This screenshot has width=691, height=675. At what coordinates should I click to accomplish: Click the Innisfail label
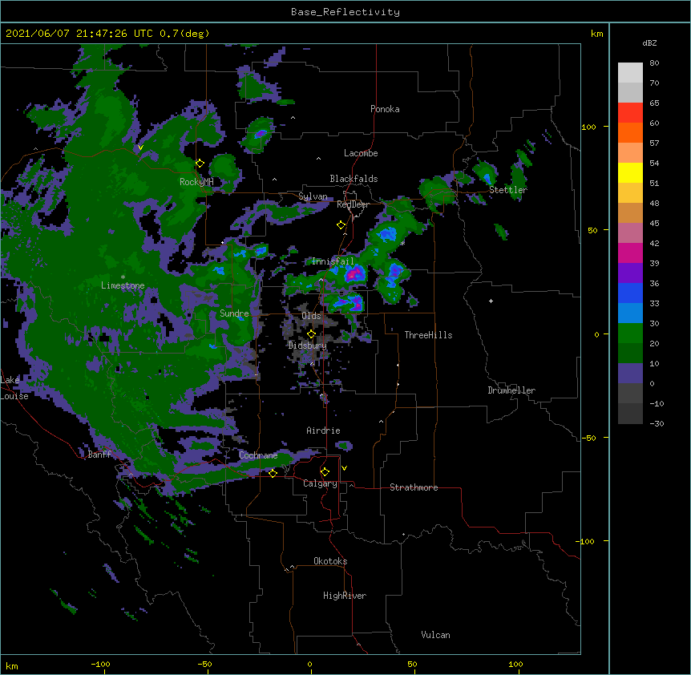coord(333,261)
